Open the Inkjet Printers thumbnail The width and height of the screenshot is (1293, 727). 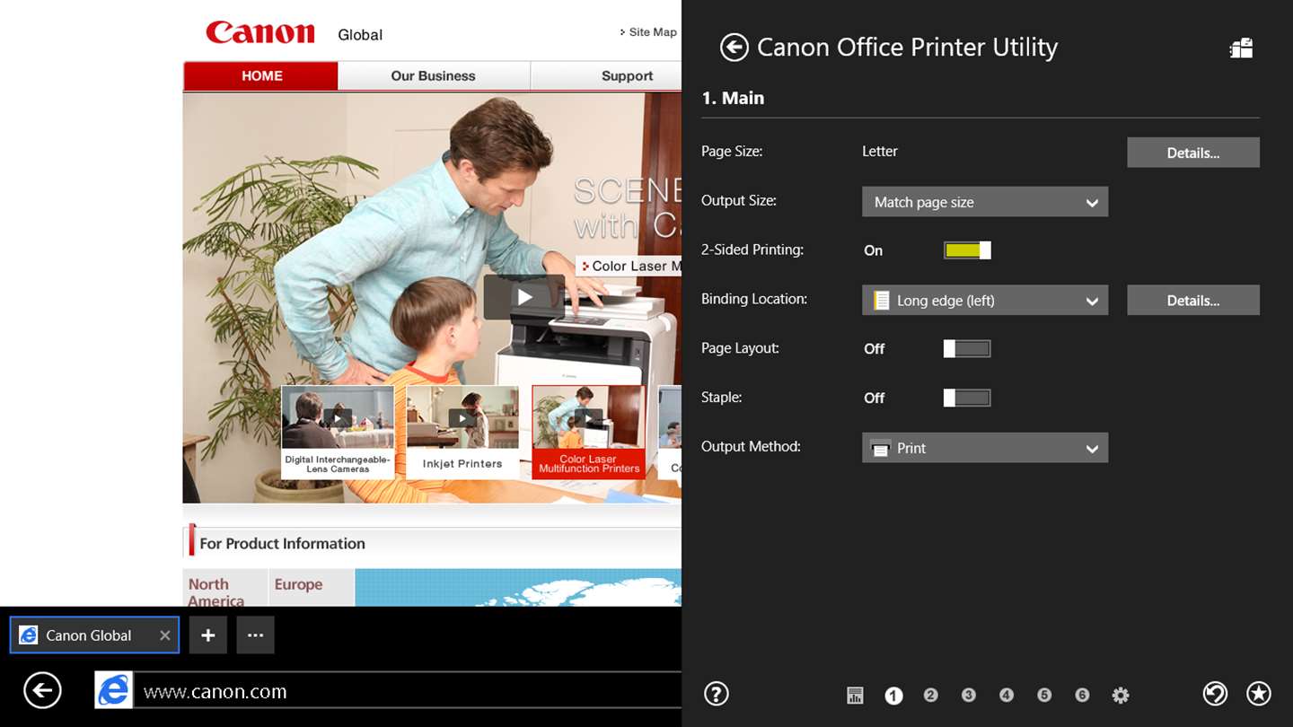pyautogui.click(x=462, y=432)
